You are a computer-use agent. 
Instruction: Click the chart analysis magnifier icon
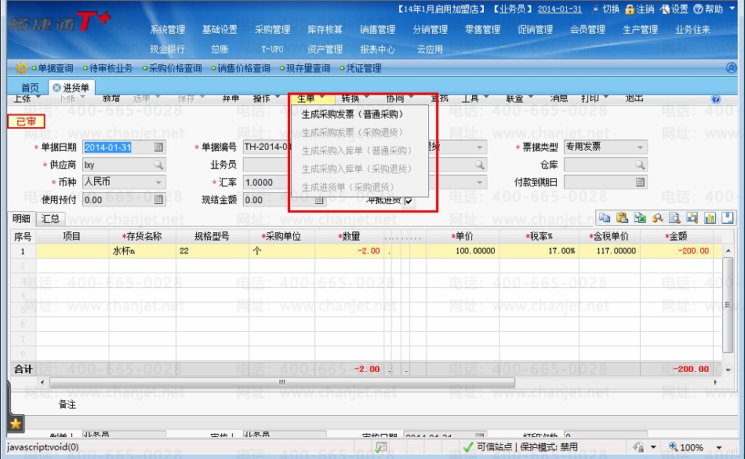pos(692,217)
